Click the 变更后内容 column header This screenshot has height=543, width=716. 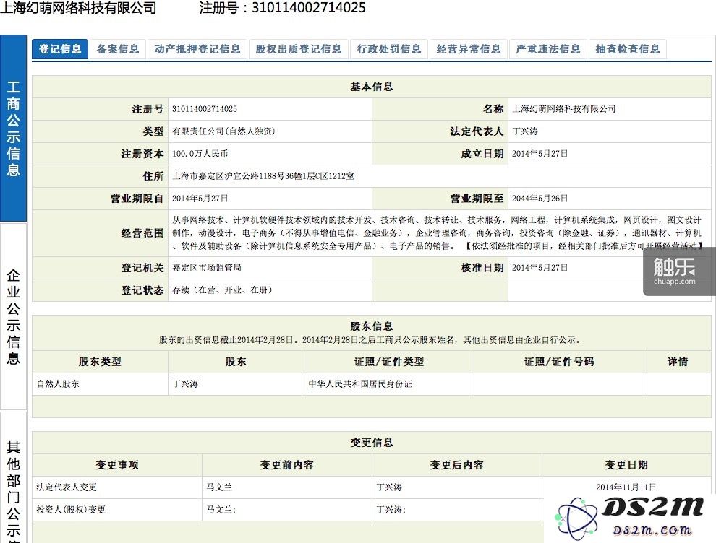(456, 464)
